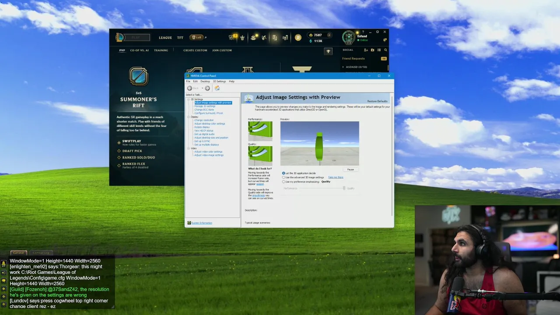Viewport: 560px width, 315px height.
Task: Open Adjust desktop color settings task
Action: [210, 124]
